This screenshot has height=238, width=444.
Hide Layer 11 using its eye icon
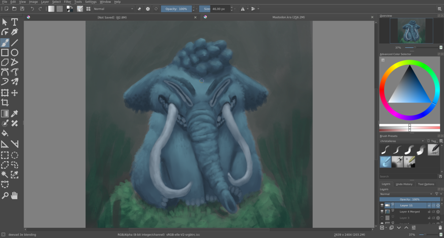tap(382, 205)
